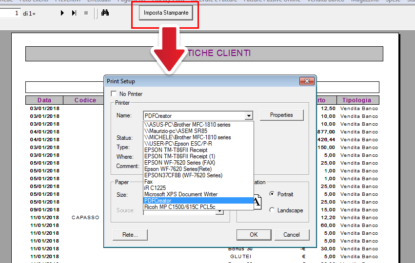Select Portrait orientation
This screenshot has height=263, width=415.
(272, 194)
